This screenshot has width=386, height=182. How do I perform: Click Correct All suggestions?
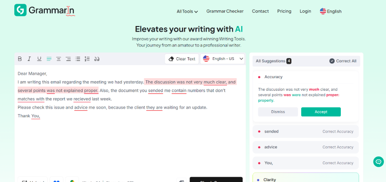pyautogui.click(x=343, y=61)
